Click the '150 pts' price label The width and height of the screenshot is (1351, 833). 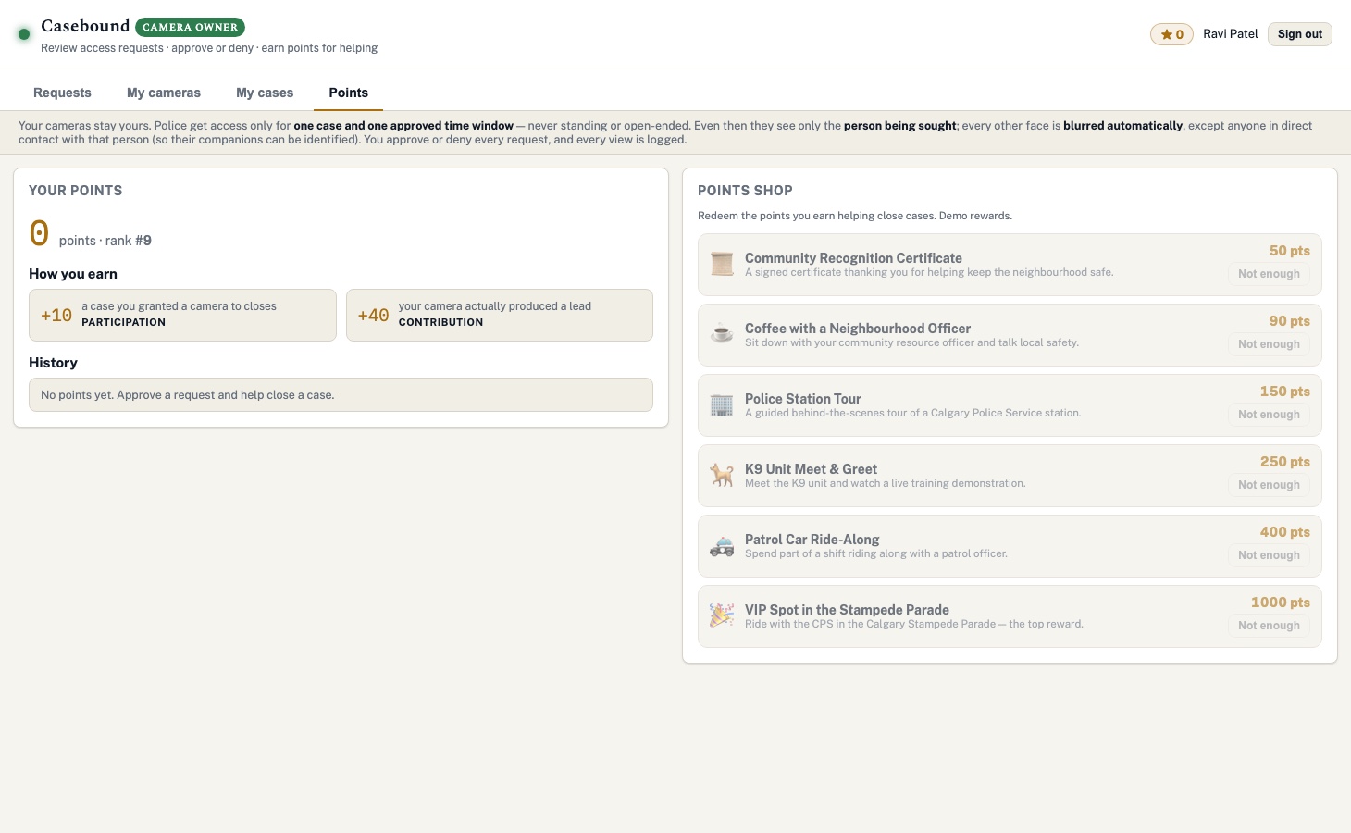[1285, 392]
